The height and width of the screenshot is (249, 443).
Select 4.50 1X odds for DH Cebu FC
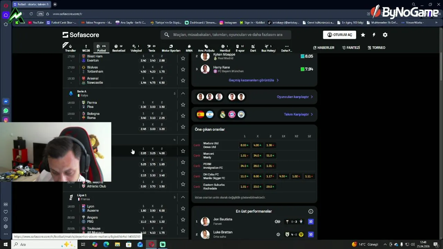[x=283, y=176]
